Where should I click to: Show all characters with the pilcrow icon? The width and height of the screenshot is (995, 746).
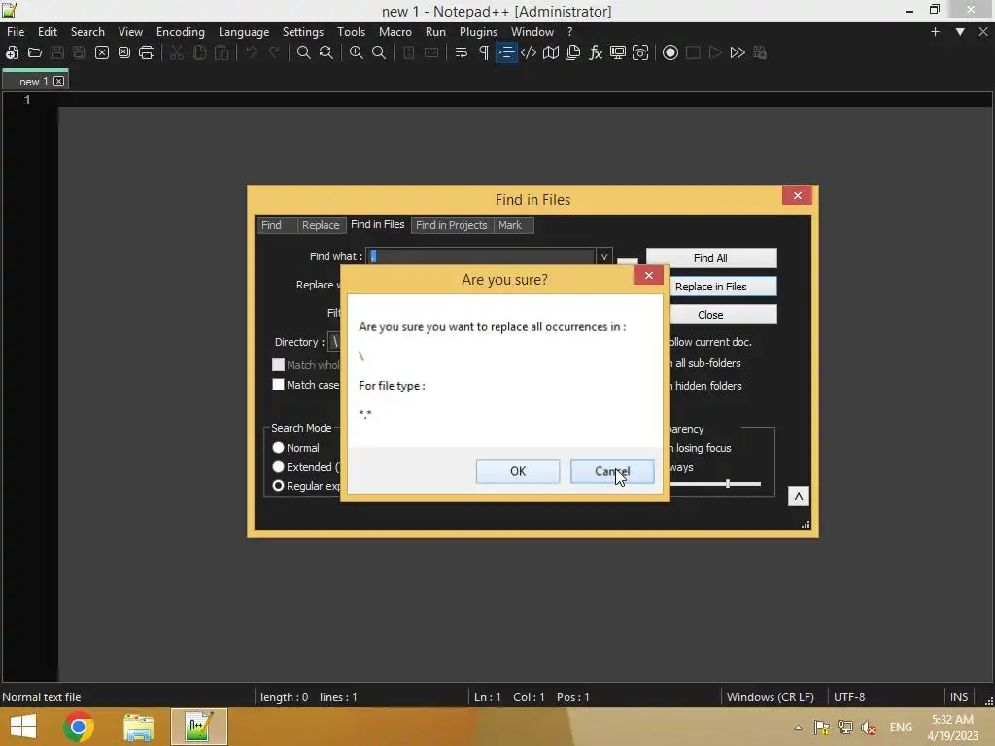pos(484,52)
